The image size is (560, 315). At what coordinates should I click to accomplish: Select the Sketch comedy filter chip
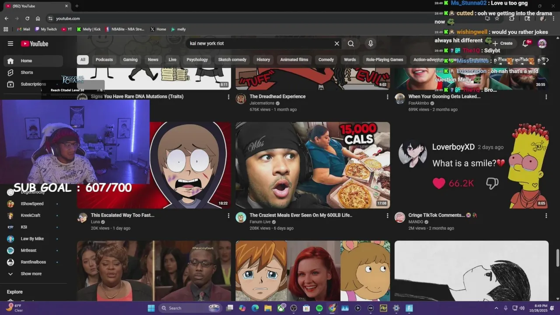pyautogui.click(x=232, y=59)
